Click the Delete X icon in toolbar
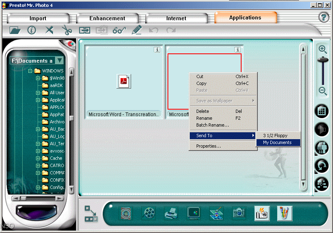This screenshot has height=233, width=333. pyautogui.click(x=49, y=30)
